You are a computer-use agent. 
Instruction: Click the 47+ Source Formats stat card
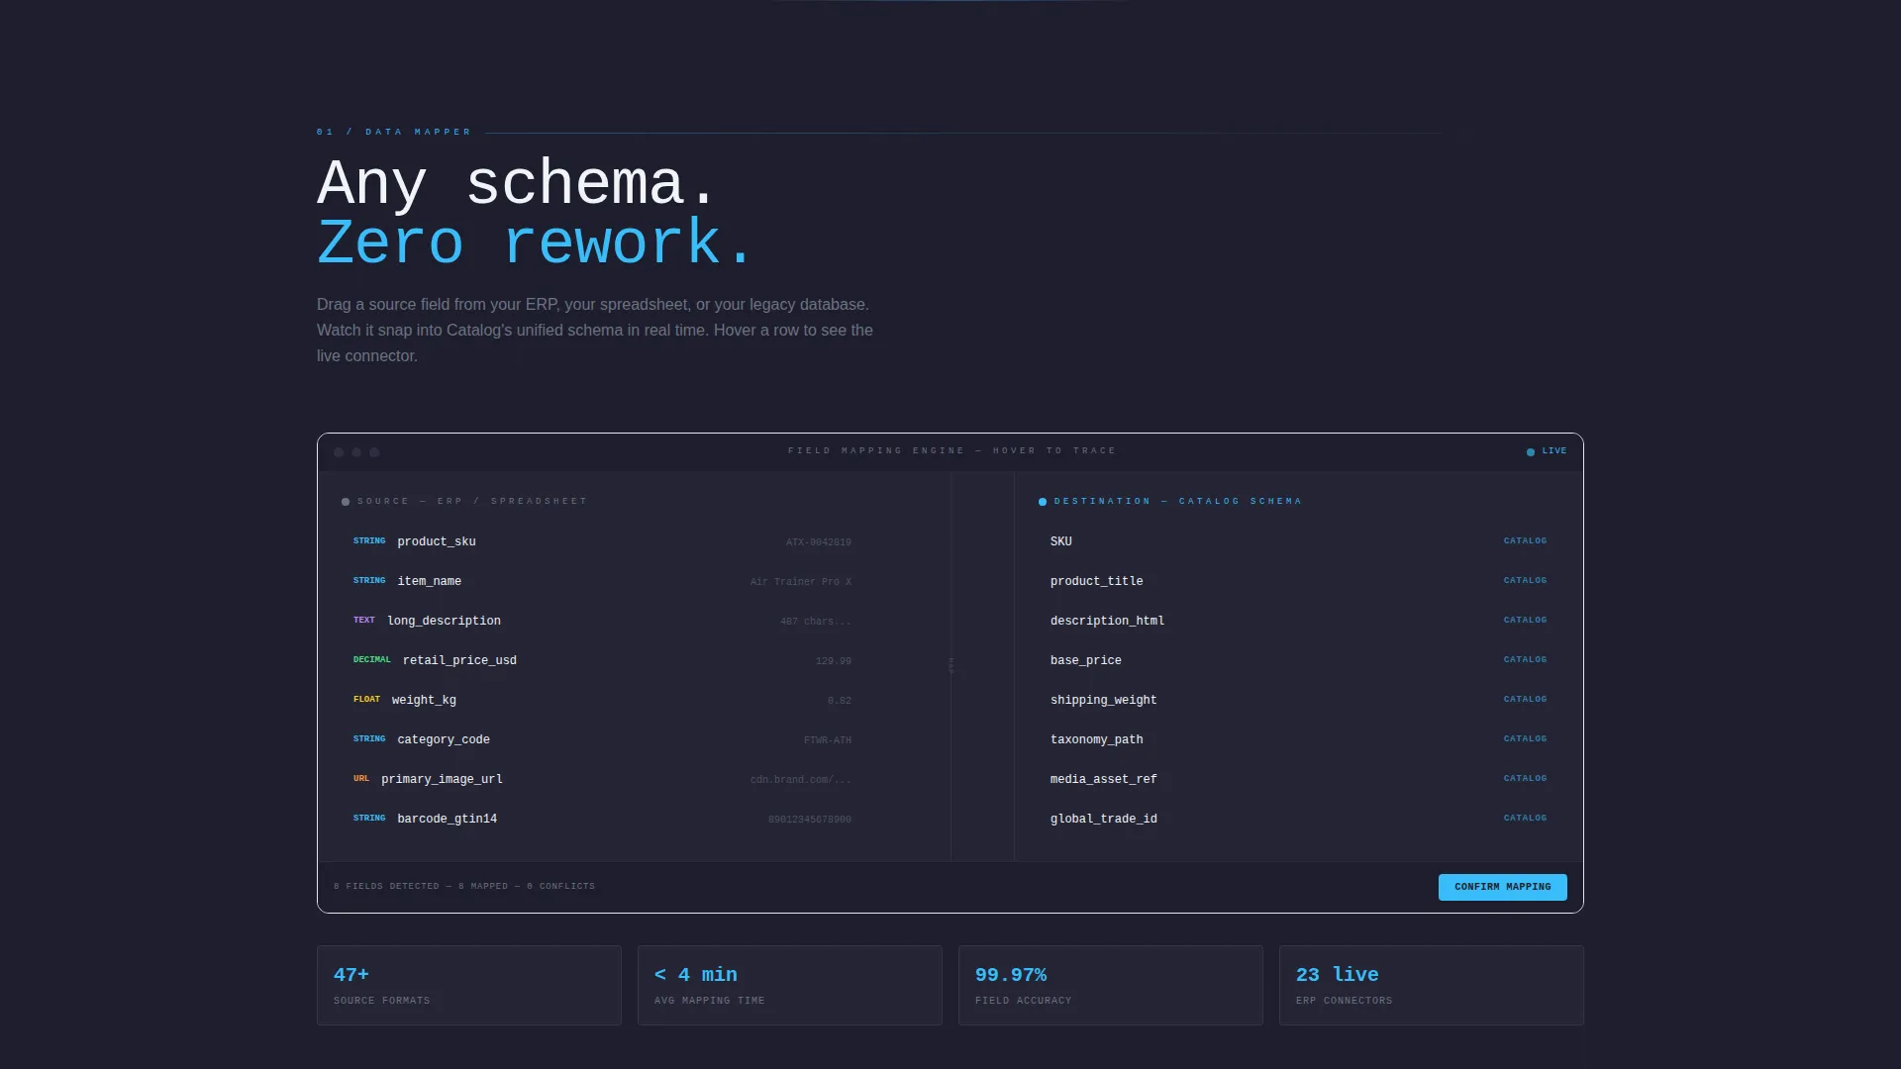point(469,986)
